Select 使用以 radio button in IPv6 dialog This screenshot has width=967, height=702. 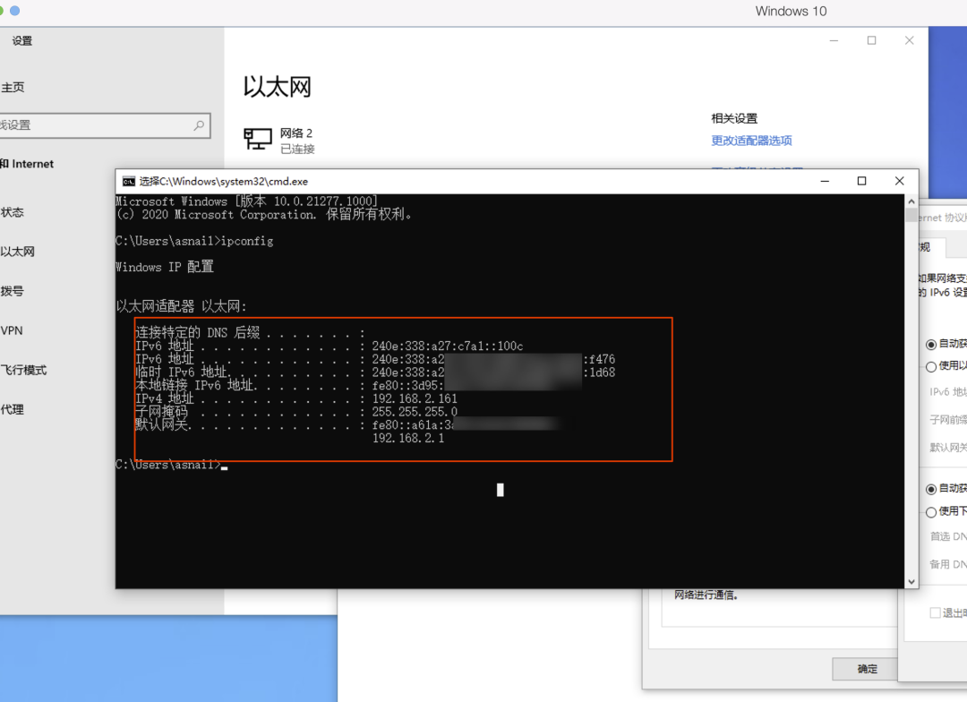(931, 367)
